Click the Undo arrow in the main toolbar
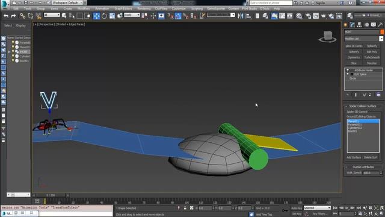This screenshot has width=385, height=217. point(6,16)
